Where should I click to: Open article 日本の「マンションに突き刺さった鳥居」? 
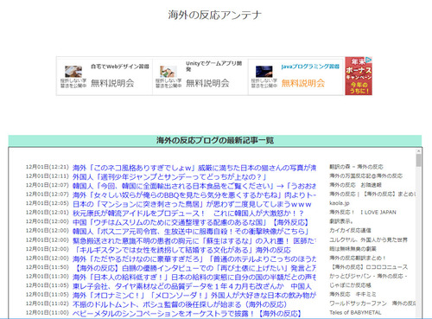pyautogui.click(x=192, y=204)
